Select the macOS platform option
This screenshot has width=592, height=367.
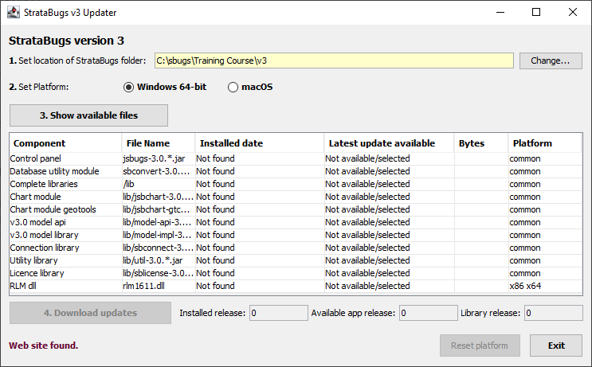pyautogui.click(x=250, y=87)
